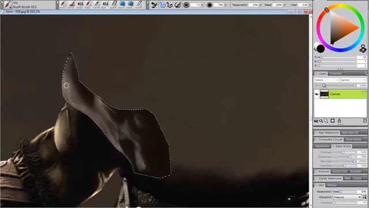Viewport: 369px width, 208px height.
Task: Adjust the Static Bristle Thickness slider
Action: pyautogui.click(x=344, y=153)
